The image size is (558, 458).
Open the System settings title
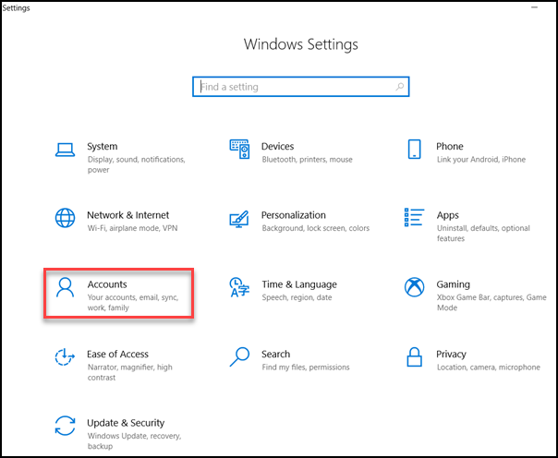point(103,147)
